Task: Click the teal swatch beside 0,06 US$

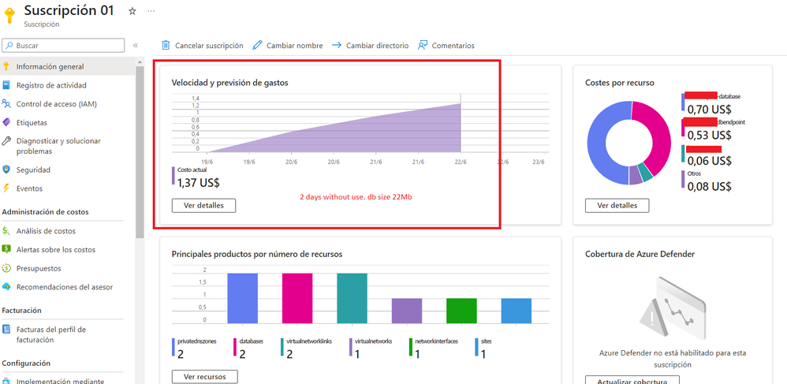Action: tap(683, 154)
